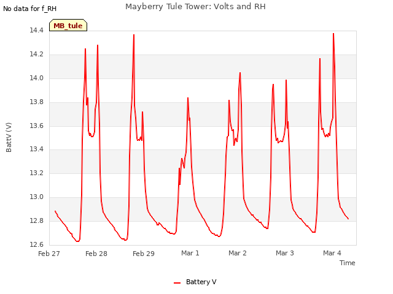Click the 13.8 y-axis tick label

36,102
